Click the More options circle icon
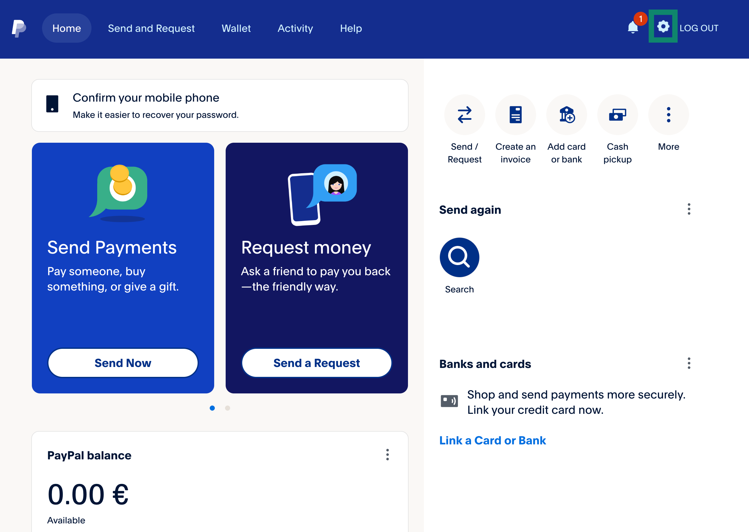This screenshot has width=749, height=532. [x=668, y=115]
